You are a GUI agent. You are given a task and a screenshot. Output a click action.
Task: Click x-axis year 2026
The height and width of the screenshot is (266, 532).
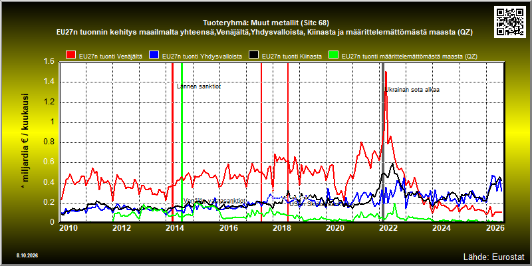[x=495, y=228]
